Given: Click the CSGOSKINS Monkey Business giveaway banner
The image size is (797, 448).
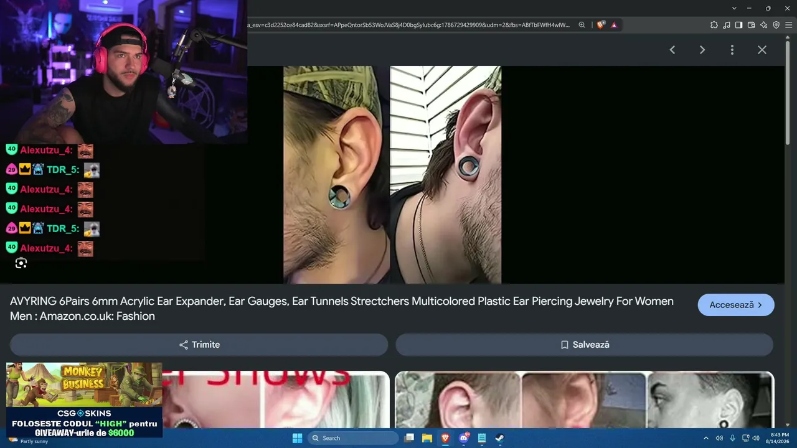Looking at the screenshot, I should 84,400.
